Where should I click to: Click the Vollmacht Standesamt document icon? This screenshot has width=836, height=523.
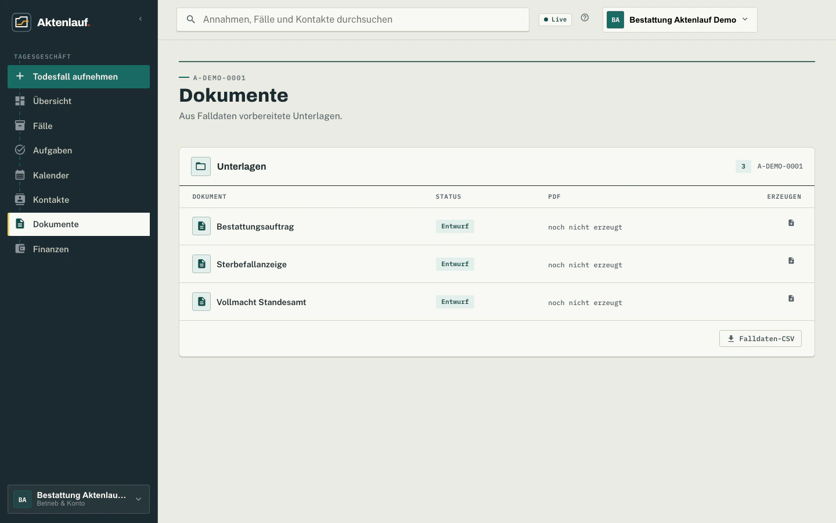(x=201, y=302)
